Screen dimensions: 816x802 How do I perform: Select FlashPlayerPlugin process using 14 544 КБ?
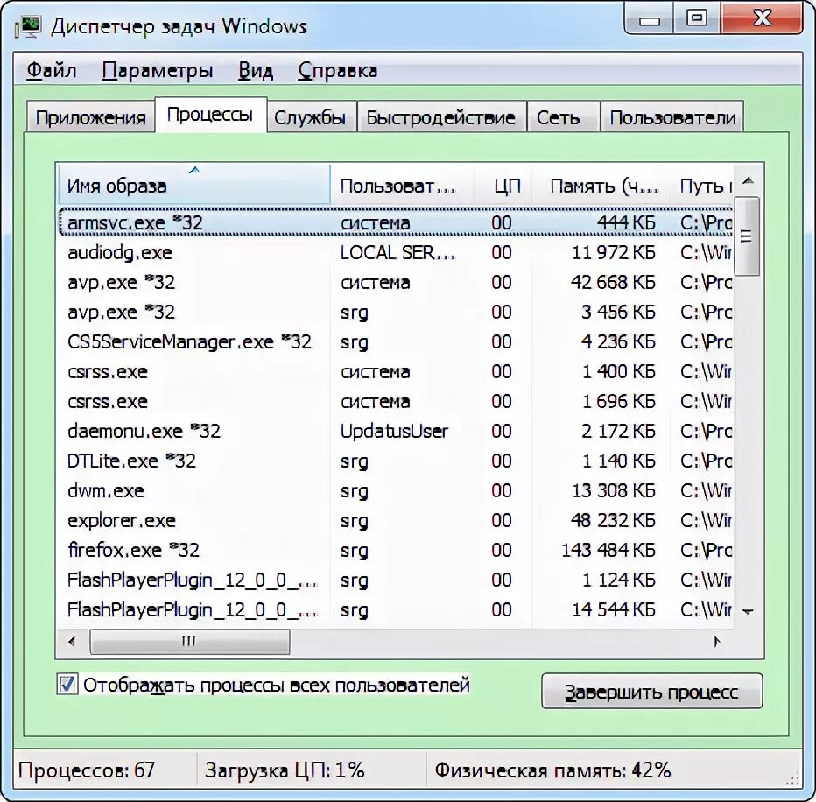pos(396,609)
